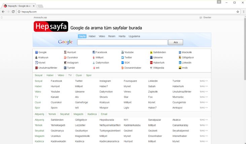Click tümü >> in the Seyahat row
The height and width of the screenshot is (144, 246).
(204, 131)
